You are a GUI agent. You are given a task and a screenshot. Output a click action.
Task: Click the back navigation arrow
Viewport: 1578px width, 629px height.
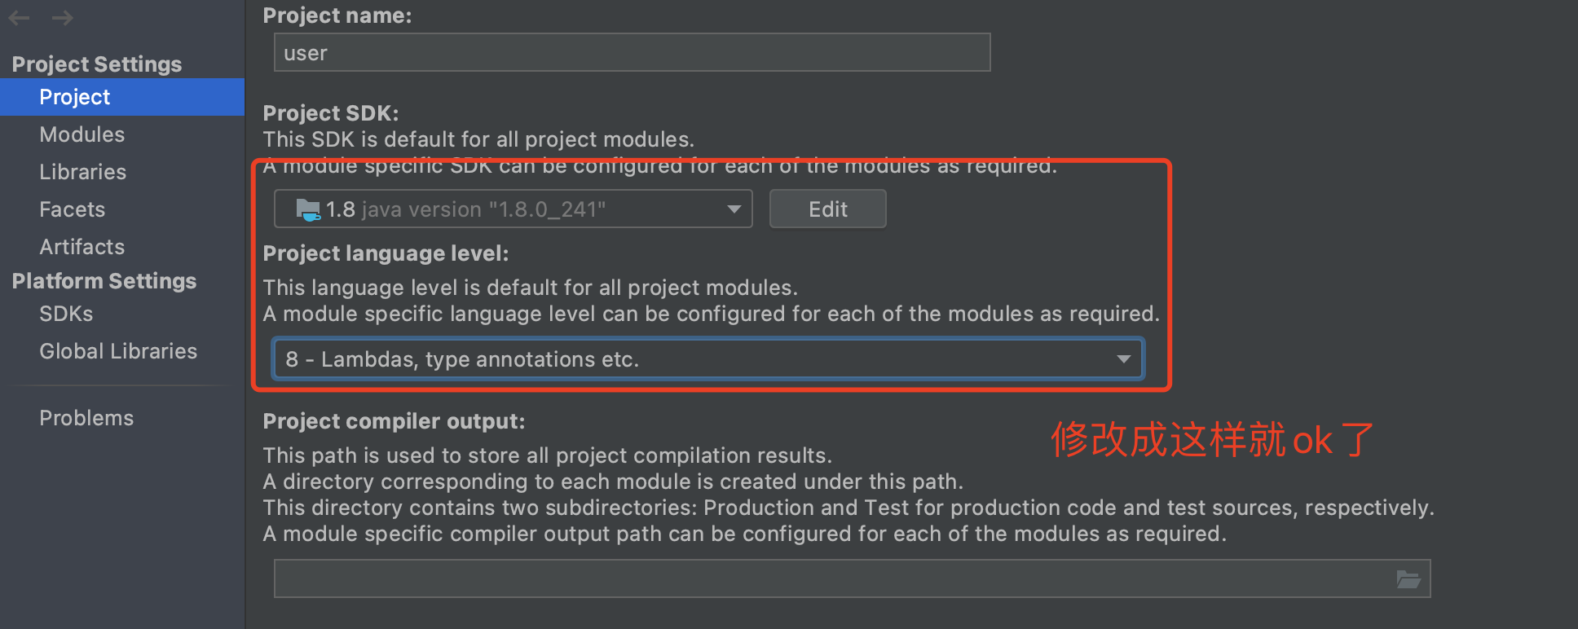coord(18,17)
